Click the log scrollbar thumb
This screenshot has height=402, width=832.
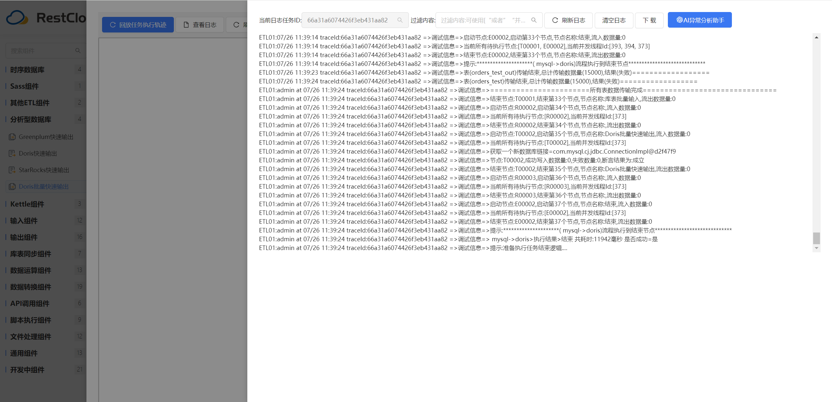pyautogui.click(x=816, y=238)
